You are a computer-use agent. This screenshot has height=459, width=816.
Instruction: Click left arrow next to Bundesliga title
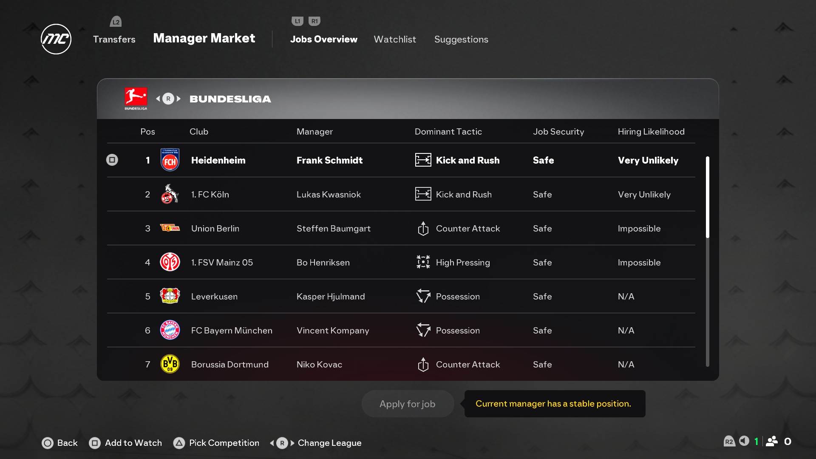tap(158, 99)
